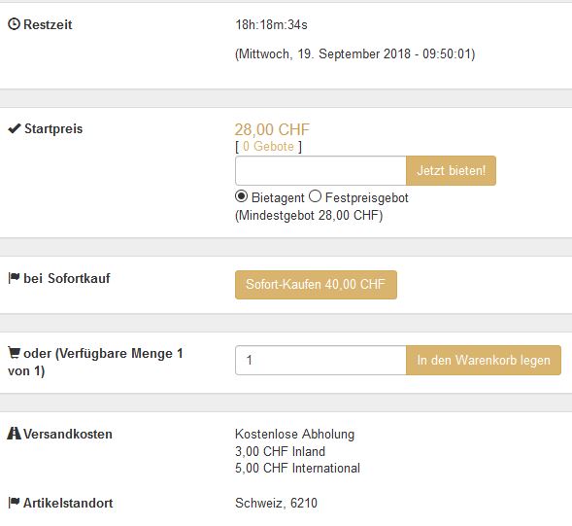The width and height of the screenshot is (572, 526).
Task: Click the 28,00 CHF start price
Action: coord(272,129)
